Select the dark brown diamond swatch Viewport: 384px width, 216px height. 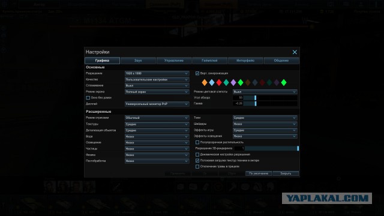pos(248,83)
